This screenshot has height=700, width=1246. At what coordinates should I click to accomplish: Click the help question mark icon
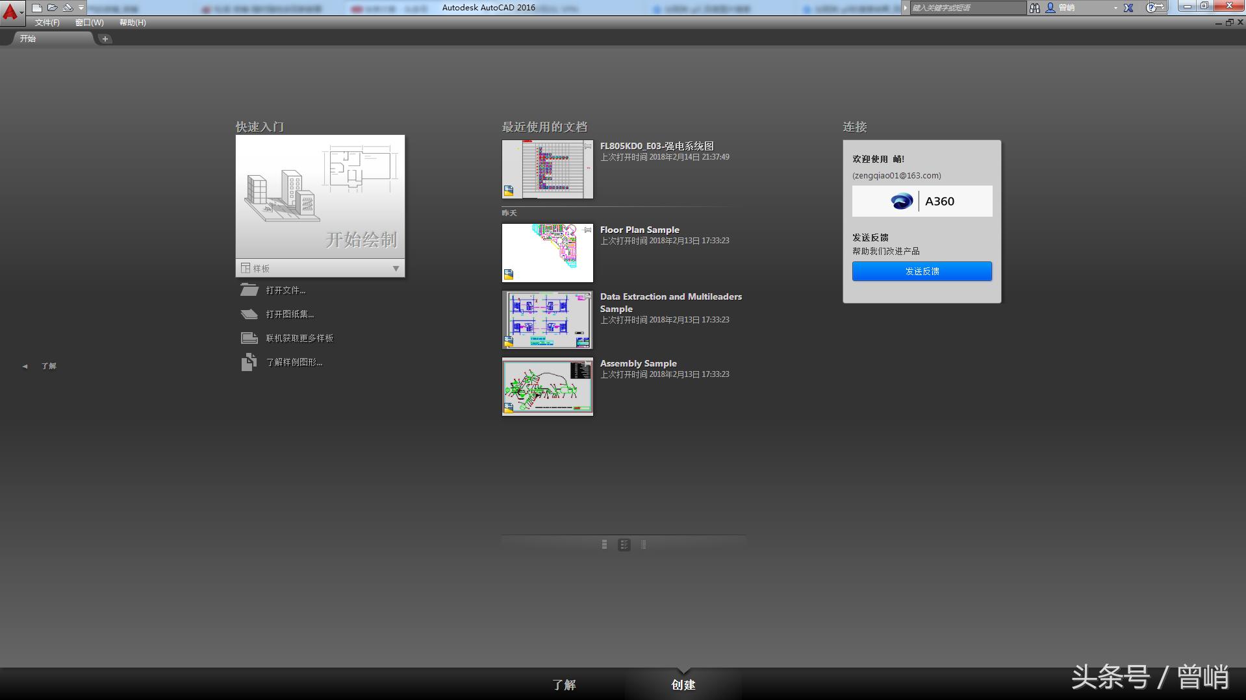pos(1152,8)
